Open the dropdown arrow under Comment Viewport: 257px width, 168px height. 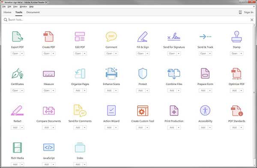click(116, 53)
